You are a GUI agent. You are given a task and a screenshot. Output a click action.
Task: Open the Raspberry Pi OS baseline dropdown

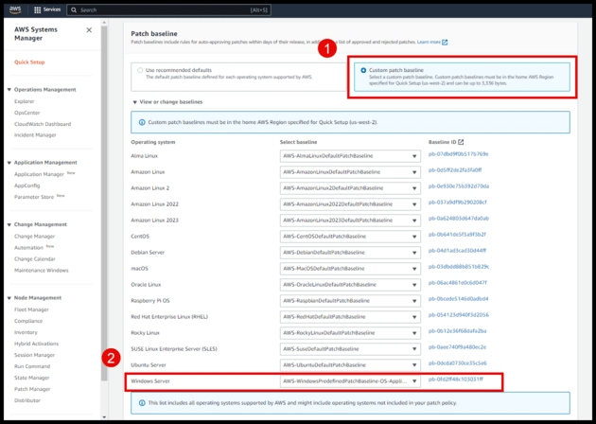(350, 301)
